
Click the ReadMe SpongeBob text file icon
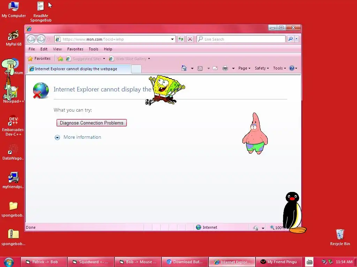(41, 11)
